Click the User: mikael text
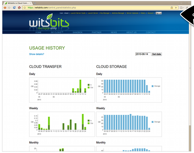This screenshot has width=194, height=153. click(x=64, y=13)
